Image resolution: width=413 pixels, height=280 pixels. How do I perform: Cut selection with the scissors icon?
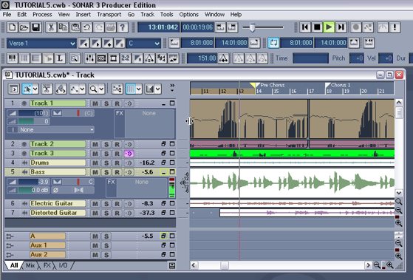tap(51, 27)
